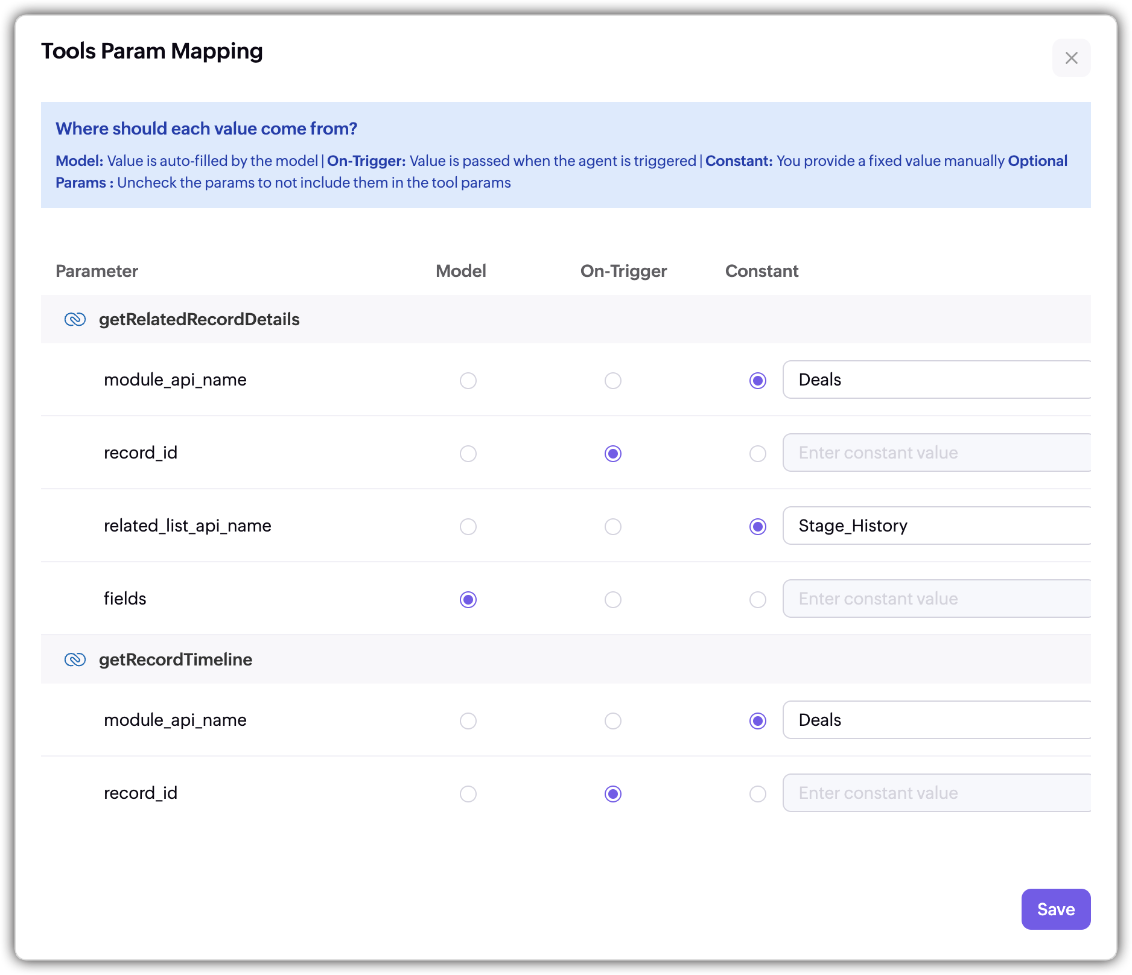
Task: Save the parameter mapping
Action: click(1055, 909)
